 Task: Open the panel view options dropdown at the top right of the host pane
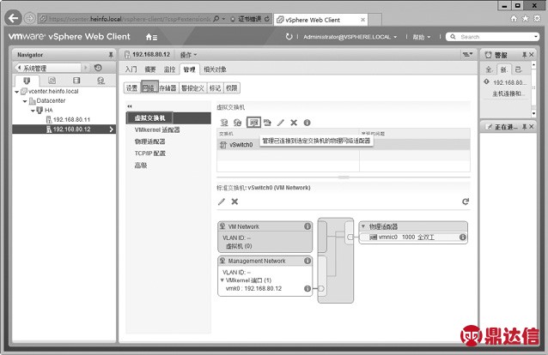tap(467, 54)
